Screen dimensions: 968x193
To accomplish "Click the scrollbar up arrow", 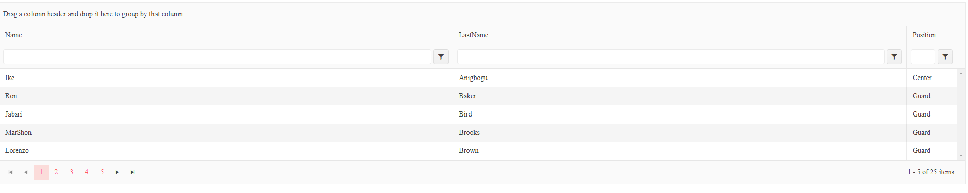I will click(961, 73).
